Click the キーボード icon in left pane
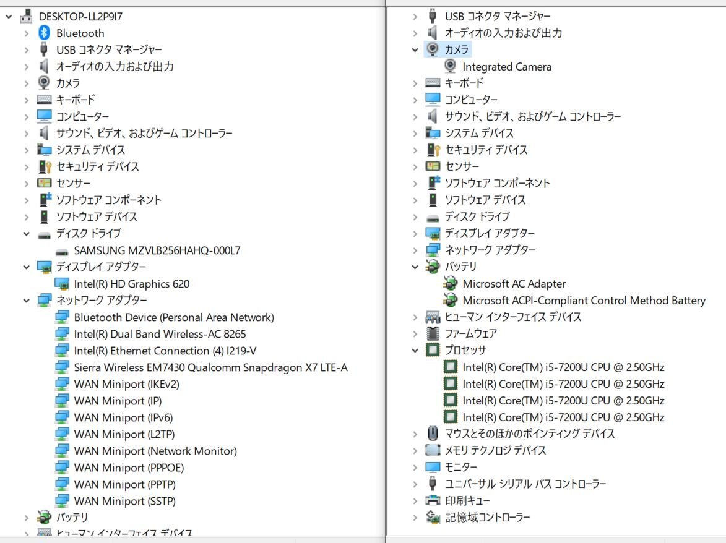The height and width of the screenshot is (543, 726). coord(44,100)
